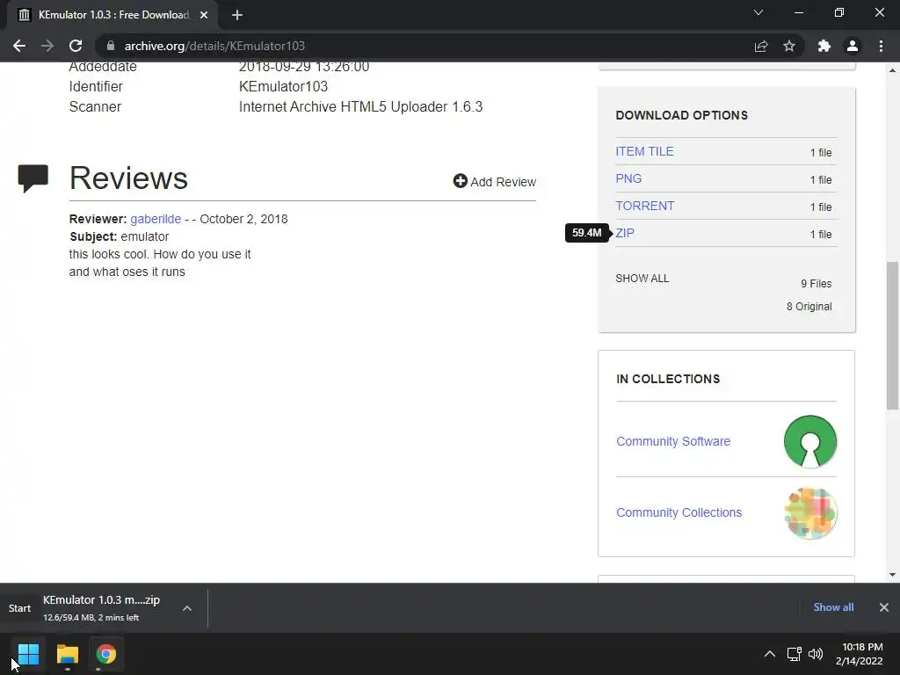Open the clock and date flyout
The height and width of the screenshot is (675, 900).
[859, 654]
